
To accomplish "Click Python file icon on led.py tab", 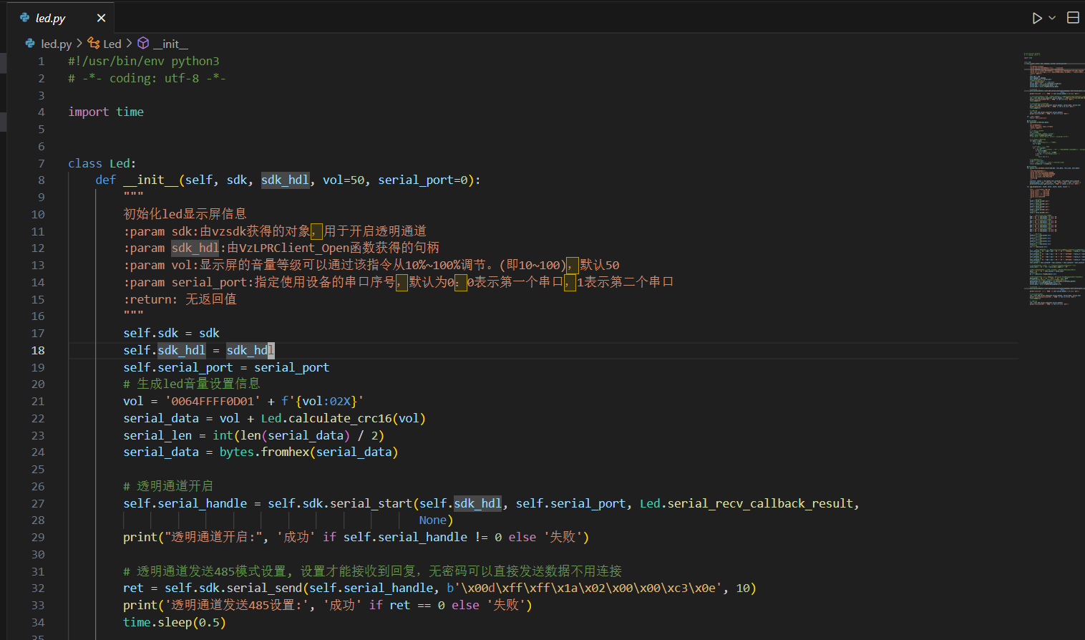I will click(25, 18).
